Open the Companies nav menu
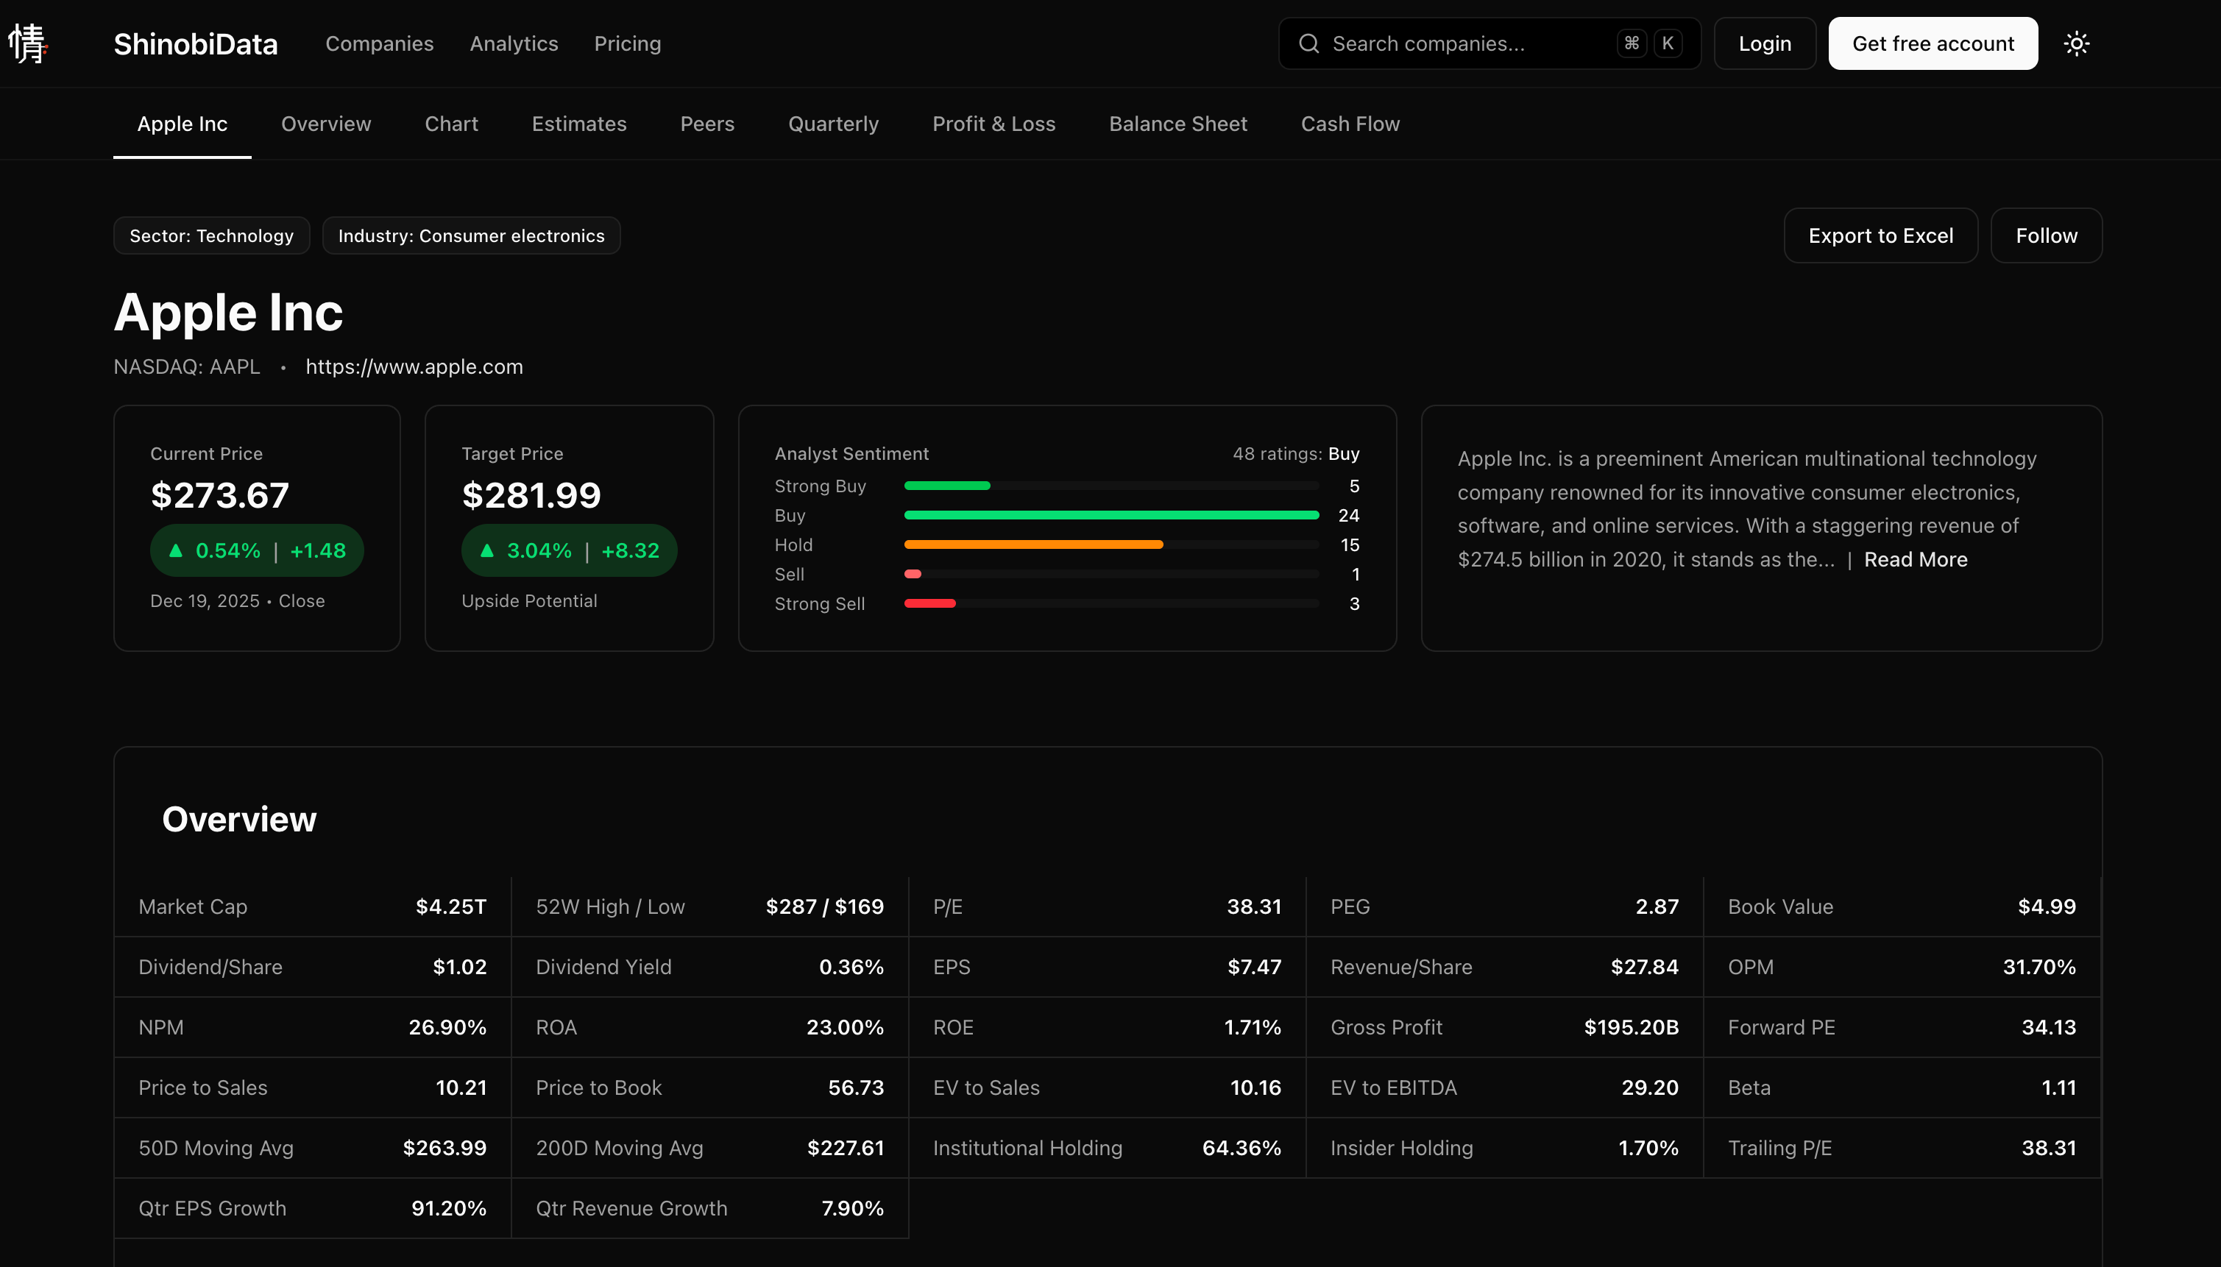The image size is (2221, 1267). tap(380, 43)
